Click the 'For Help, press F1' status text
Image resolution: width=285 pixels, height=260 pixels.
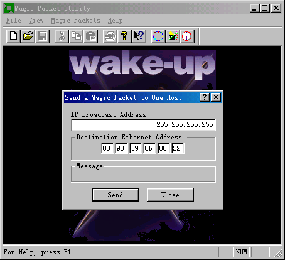pyautogui.click(x=37, y=252)
